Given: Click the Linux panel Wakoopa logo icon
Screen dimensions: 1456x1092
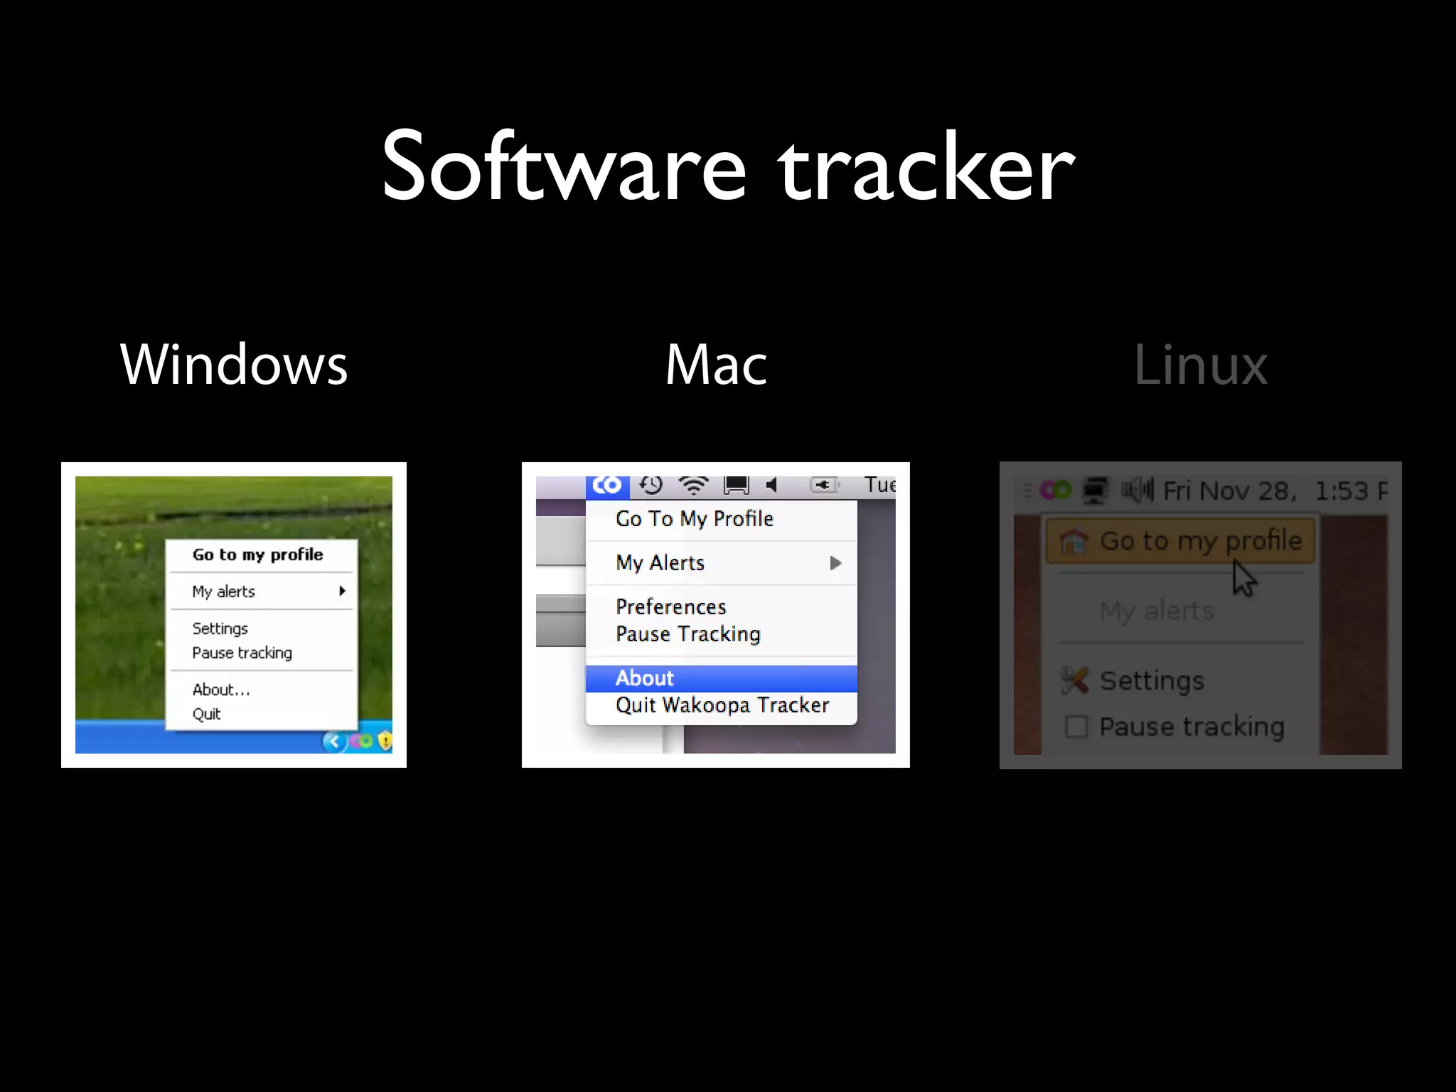Looking at the screenshot, I should tap(1055, 490).
